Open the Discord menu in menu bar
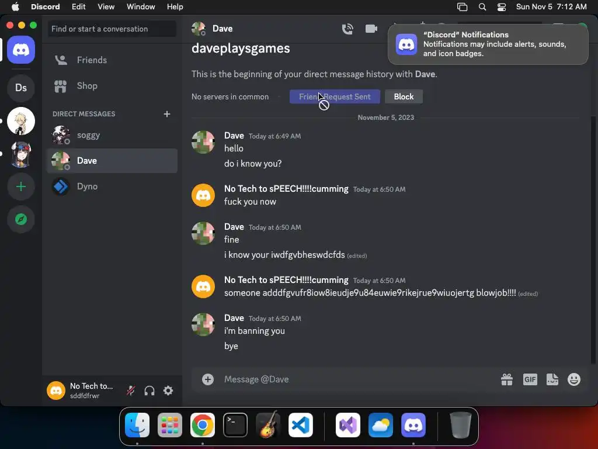 [45, 6]
